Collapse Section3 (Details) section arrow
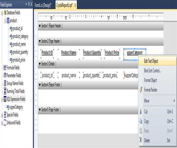The height and width of the screenshot is (148, 177). click(40, 64)
